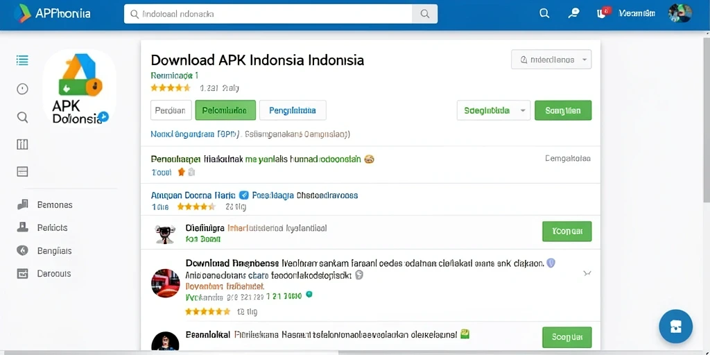Click the sidebar magnifier search icon

pos(22,117)
